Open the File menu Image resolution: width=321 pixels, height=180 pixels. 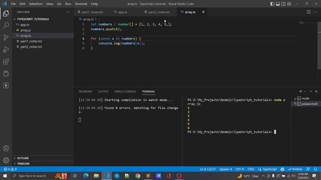(14, 3)
